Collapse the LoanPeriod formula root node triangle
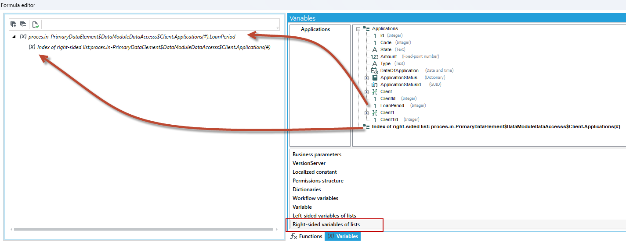The height and width of the screenshot is (242, 626). [14, 37]
